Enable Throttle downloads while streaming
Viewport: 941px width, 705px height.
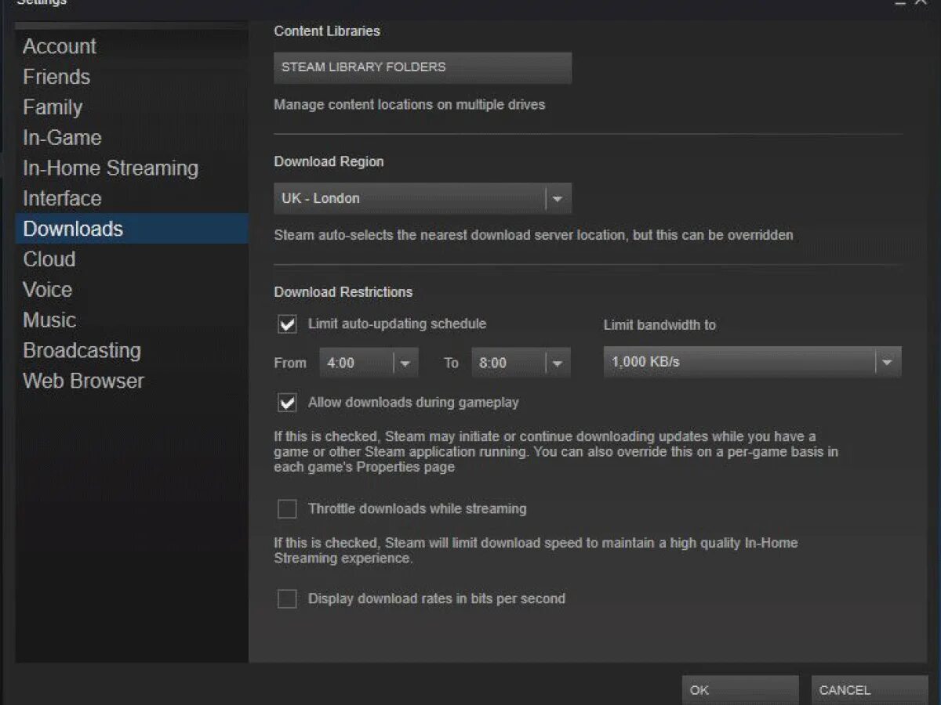click(x=288, y=509)
